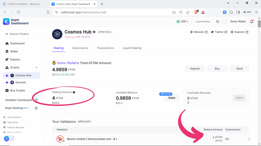Open the Cosmos Hub Twitter link
261x146 pixels.
pyautogui.click(x=219, y=32)
